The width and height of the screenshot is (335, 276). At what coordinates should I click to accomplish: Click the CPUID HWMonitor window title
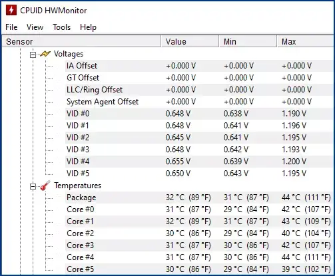point(53,11)
